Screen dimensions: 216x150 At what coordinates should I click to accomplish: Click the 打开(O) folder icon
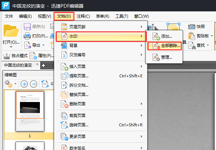(x=11, y=31)
